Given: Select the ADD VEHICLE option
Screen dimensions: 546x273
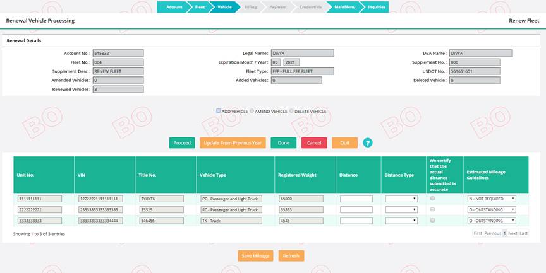Looking at the screenshot, I should coord(219,111).
